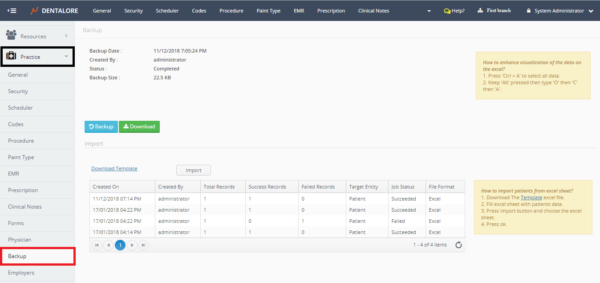Image resolution: width=600 pixels, height=283 pixels.
Task: Sort by Created On column header
Action: (x=106, y=187)
